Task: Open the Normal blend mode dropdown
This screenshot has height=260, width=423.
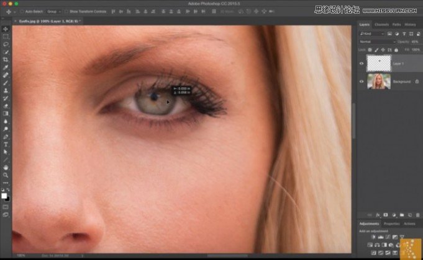Action: (x=378, y=42)
